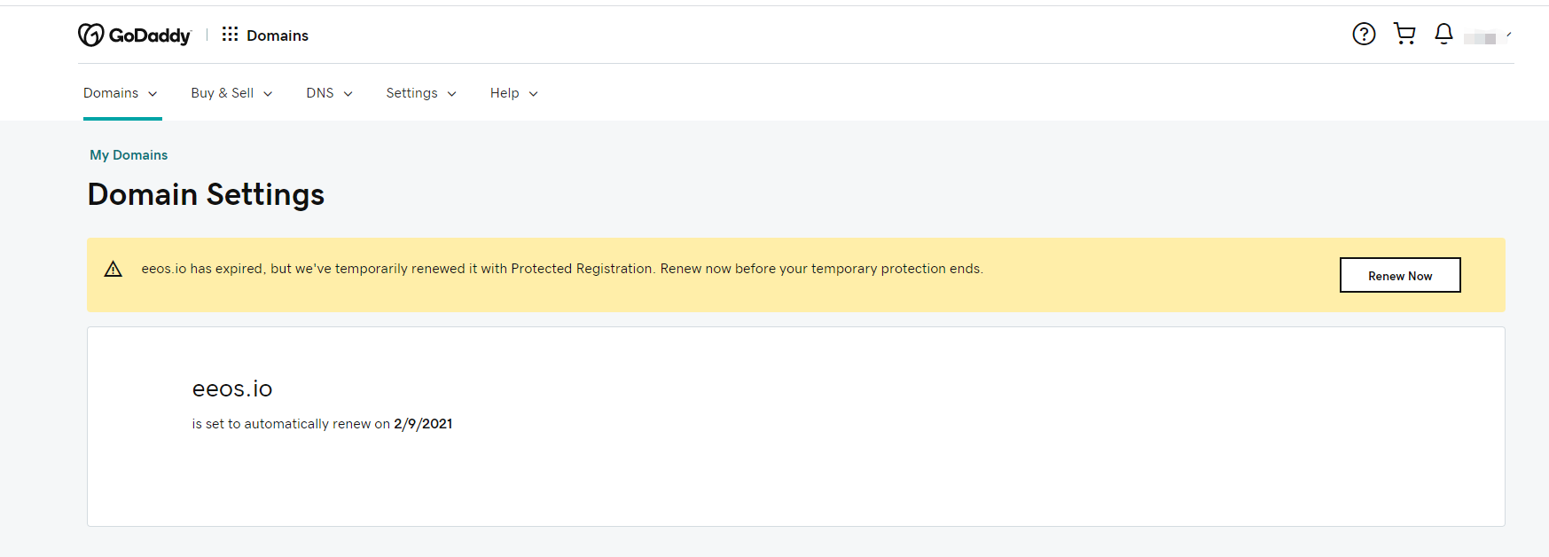Click the warning triangle icon in banner

coord(113,269)
